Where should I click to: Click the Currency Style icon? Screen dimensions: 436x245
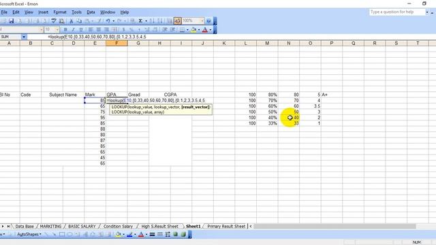pos(124,30)
